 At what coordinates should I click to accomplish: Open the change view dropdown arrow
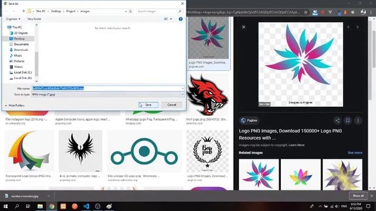click(x=171, y=19)
